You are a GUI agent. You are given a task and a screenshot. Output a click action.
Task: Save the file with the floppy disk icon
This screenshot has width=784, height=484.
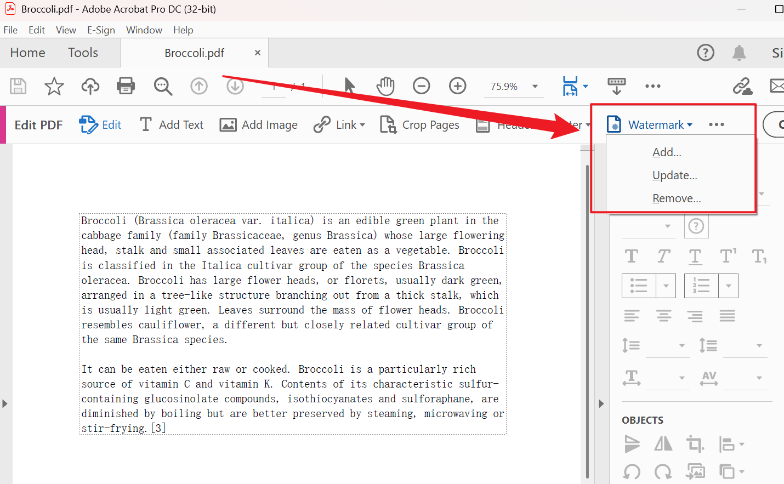(18, 86)
